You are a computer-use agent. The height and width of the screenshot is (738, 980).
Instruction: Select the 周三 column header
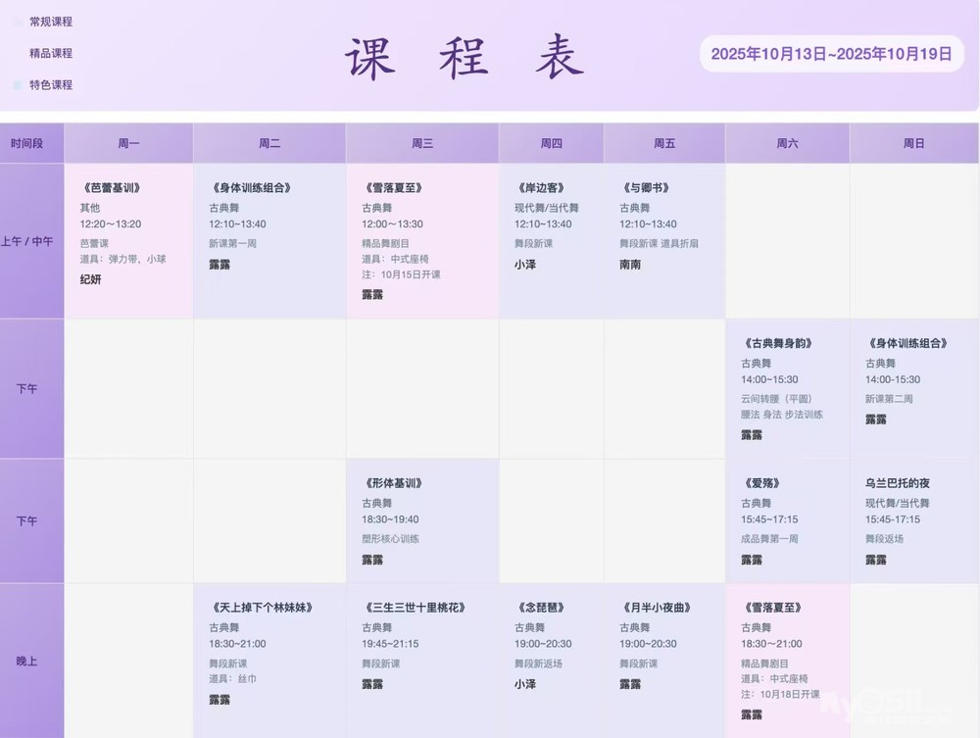pos(422,143)
